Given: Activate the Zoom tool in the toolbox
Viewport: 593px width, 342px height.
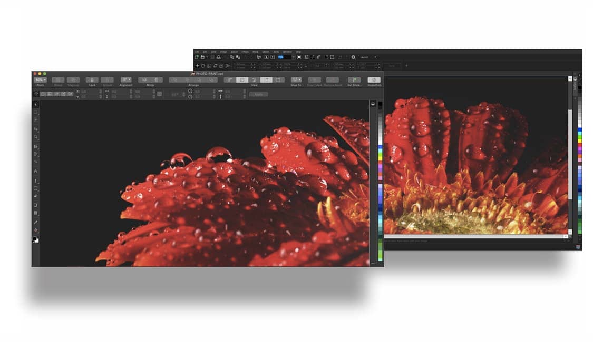Looking at the screenshot, I should tap(35, 136).
